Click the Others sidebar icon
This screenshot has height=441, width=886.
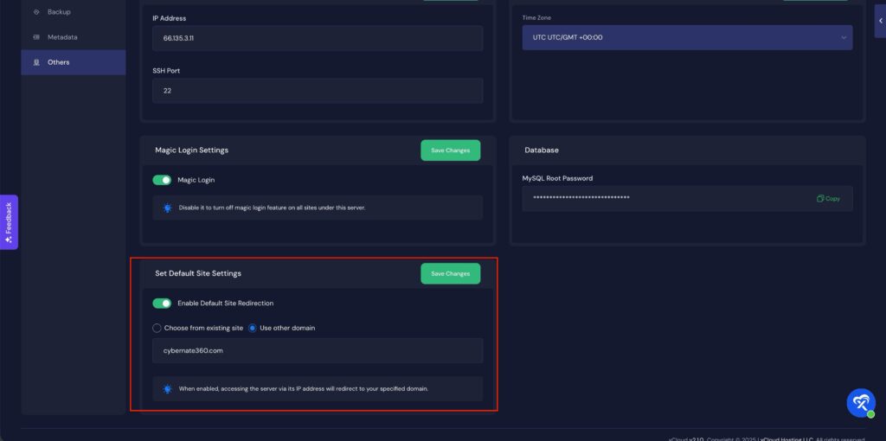[36, 62]
